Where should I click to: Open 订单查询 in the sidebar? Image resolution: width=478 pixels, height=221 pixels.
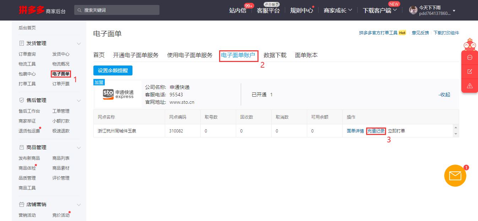27,54
